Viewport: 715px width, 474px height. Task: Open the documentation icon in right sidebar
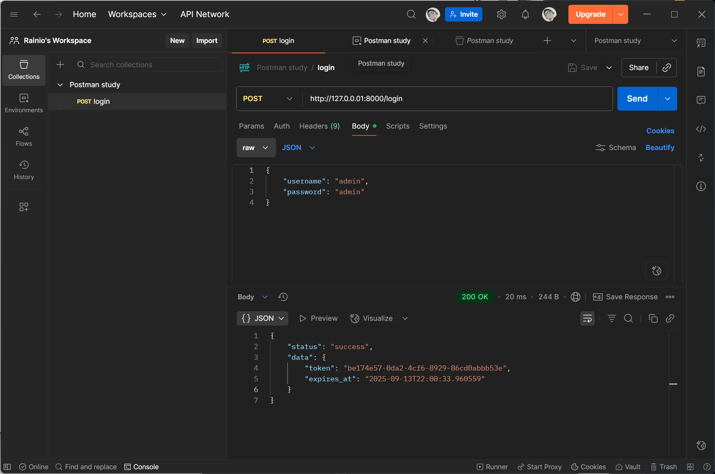701,72
